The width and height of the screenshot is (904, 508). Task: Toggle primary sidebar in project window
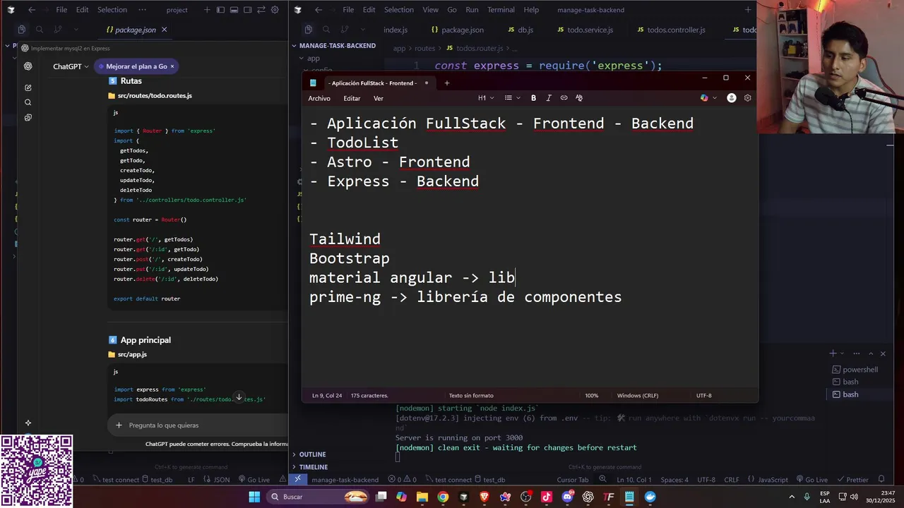[220, 10]
